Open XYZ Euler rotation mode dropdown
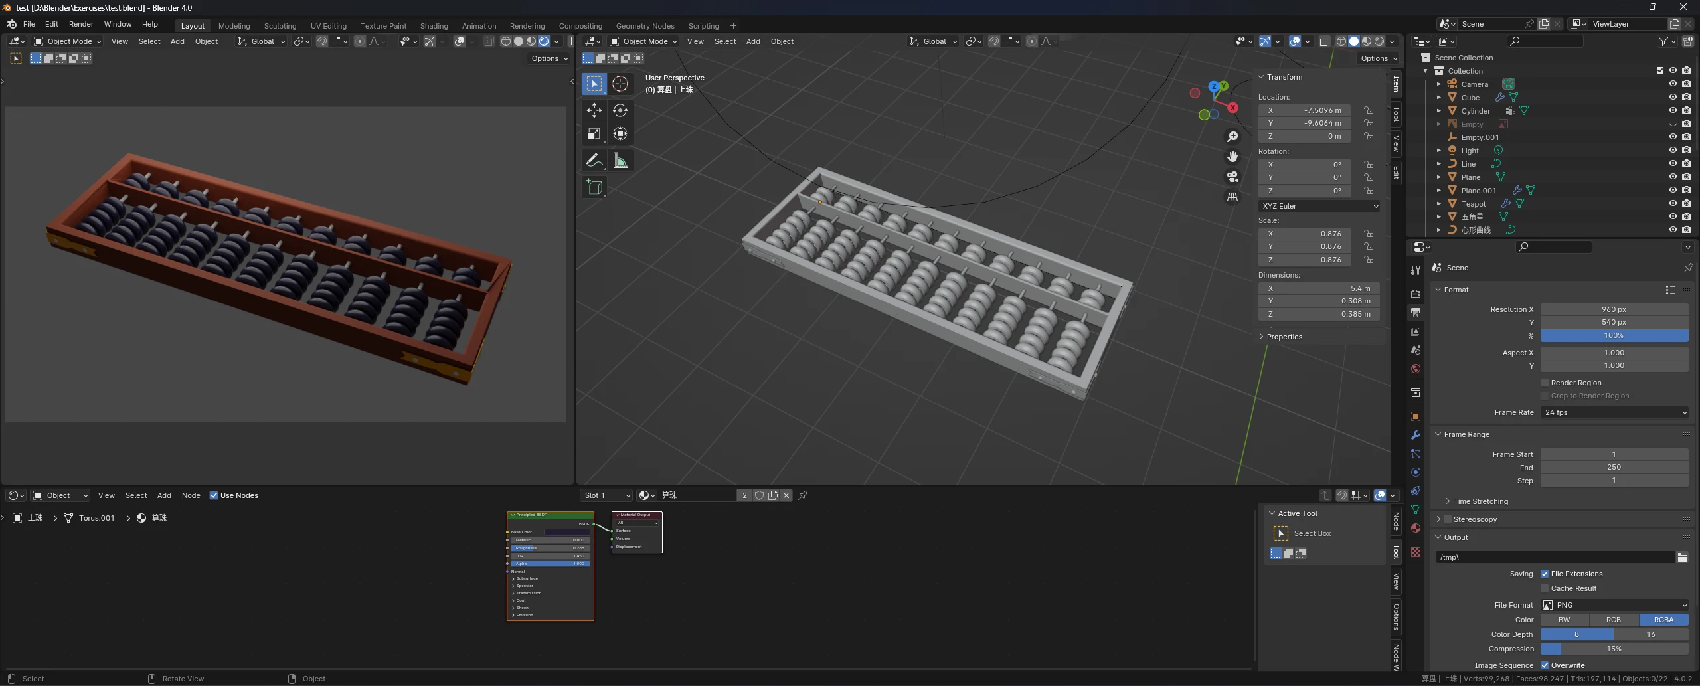Image resolution: width=1700 pixels, height=686 pixels. (x=1319, y=206)
